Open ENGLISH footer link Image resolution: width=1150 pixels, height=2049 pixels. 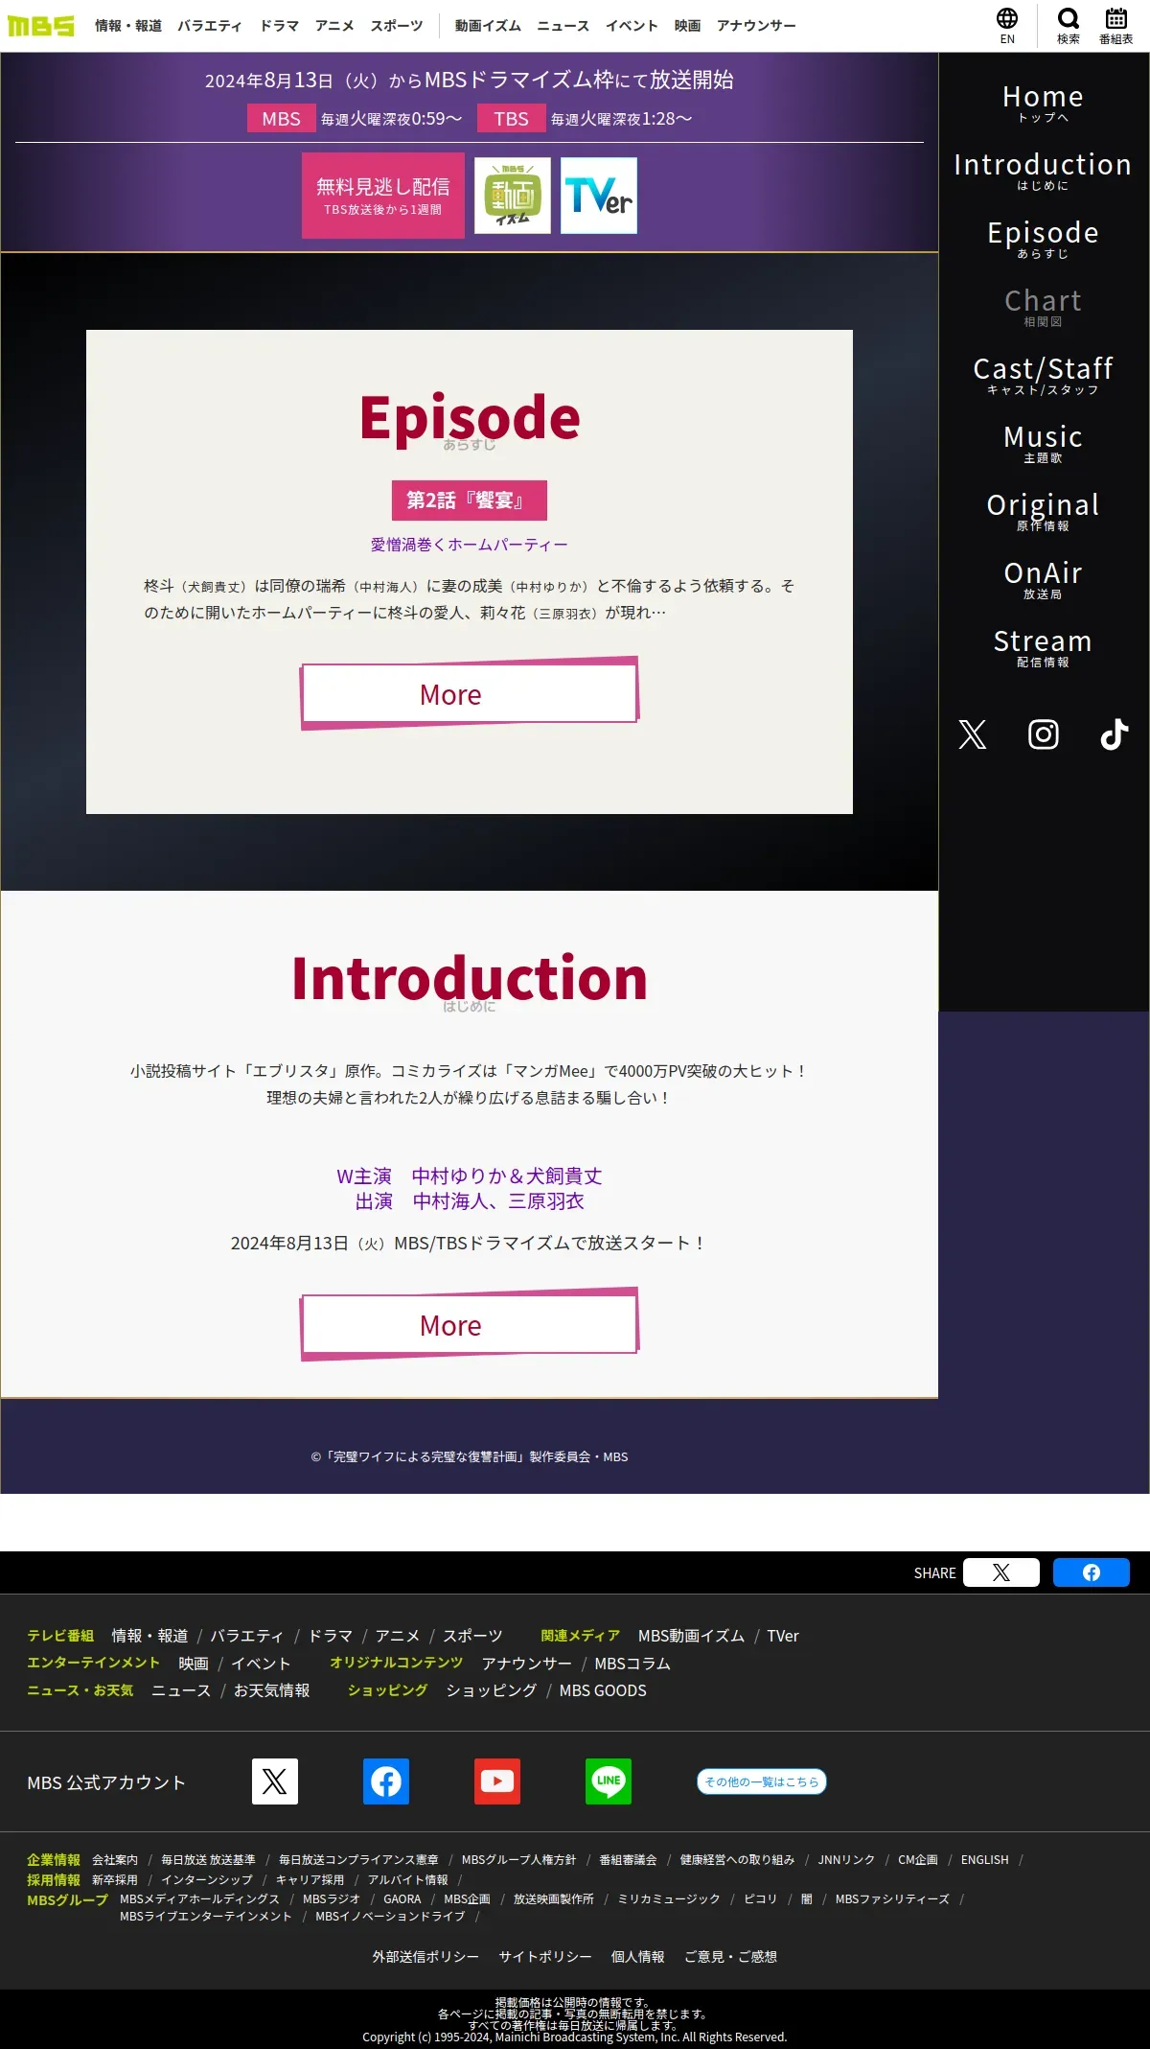[x=985, y=1859]
